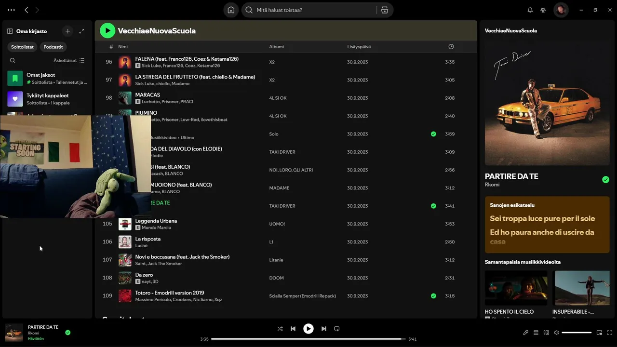Image resolution: width=617 pixels, height=347 pixels.
Task: Click 'La risposta' cover thumbnail
Action: (x=125, y=242)
